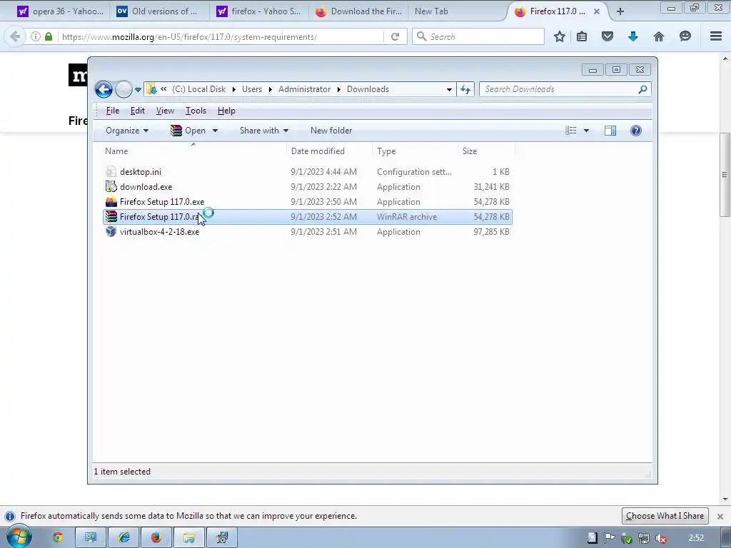
Task: Click Explorer's blue Back arrow button
Action: pos(104,89)
